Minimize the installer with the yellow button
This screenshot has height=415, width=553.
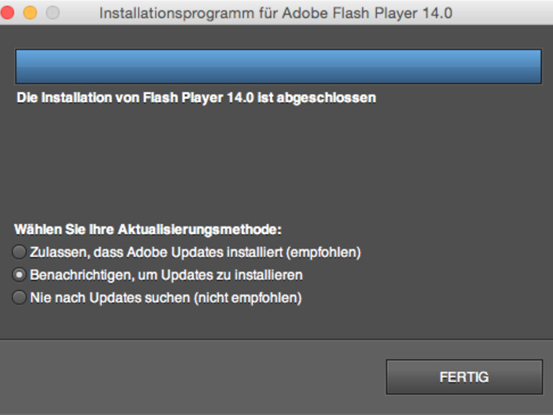(x=30, y=12)
